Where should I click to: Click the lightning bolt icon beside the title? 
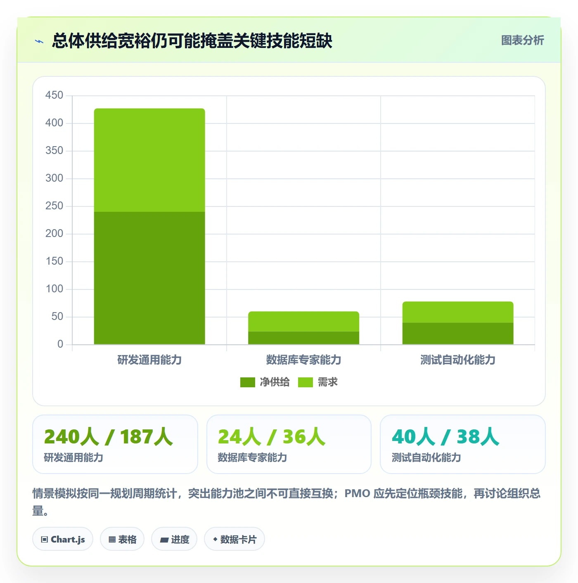click(39, 41)
